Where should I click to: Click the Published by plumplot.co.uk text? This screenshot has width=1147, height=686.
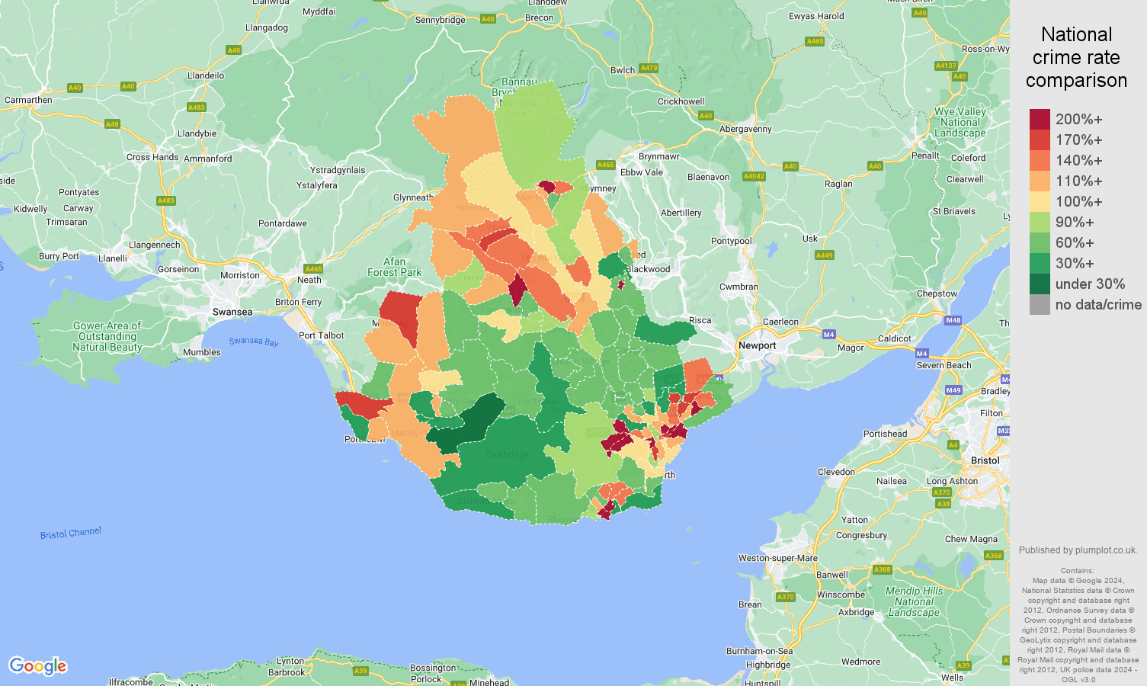[x=1078, y=550]
